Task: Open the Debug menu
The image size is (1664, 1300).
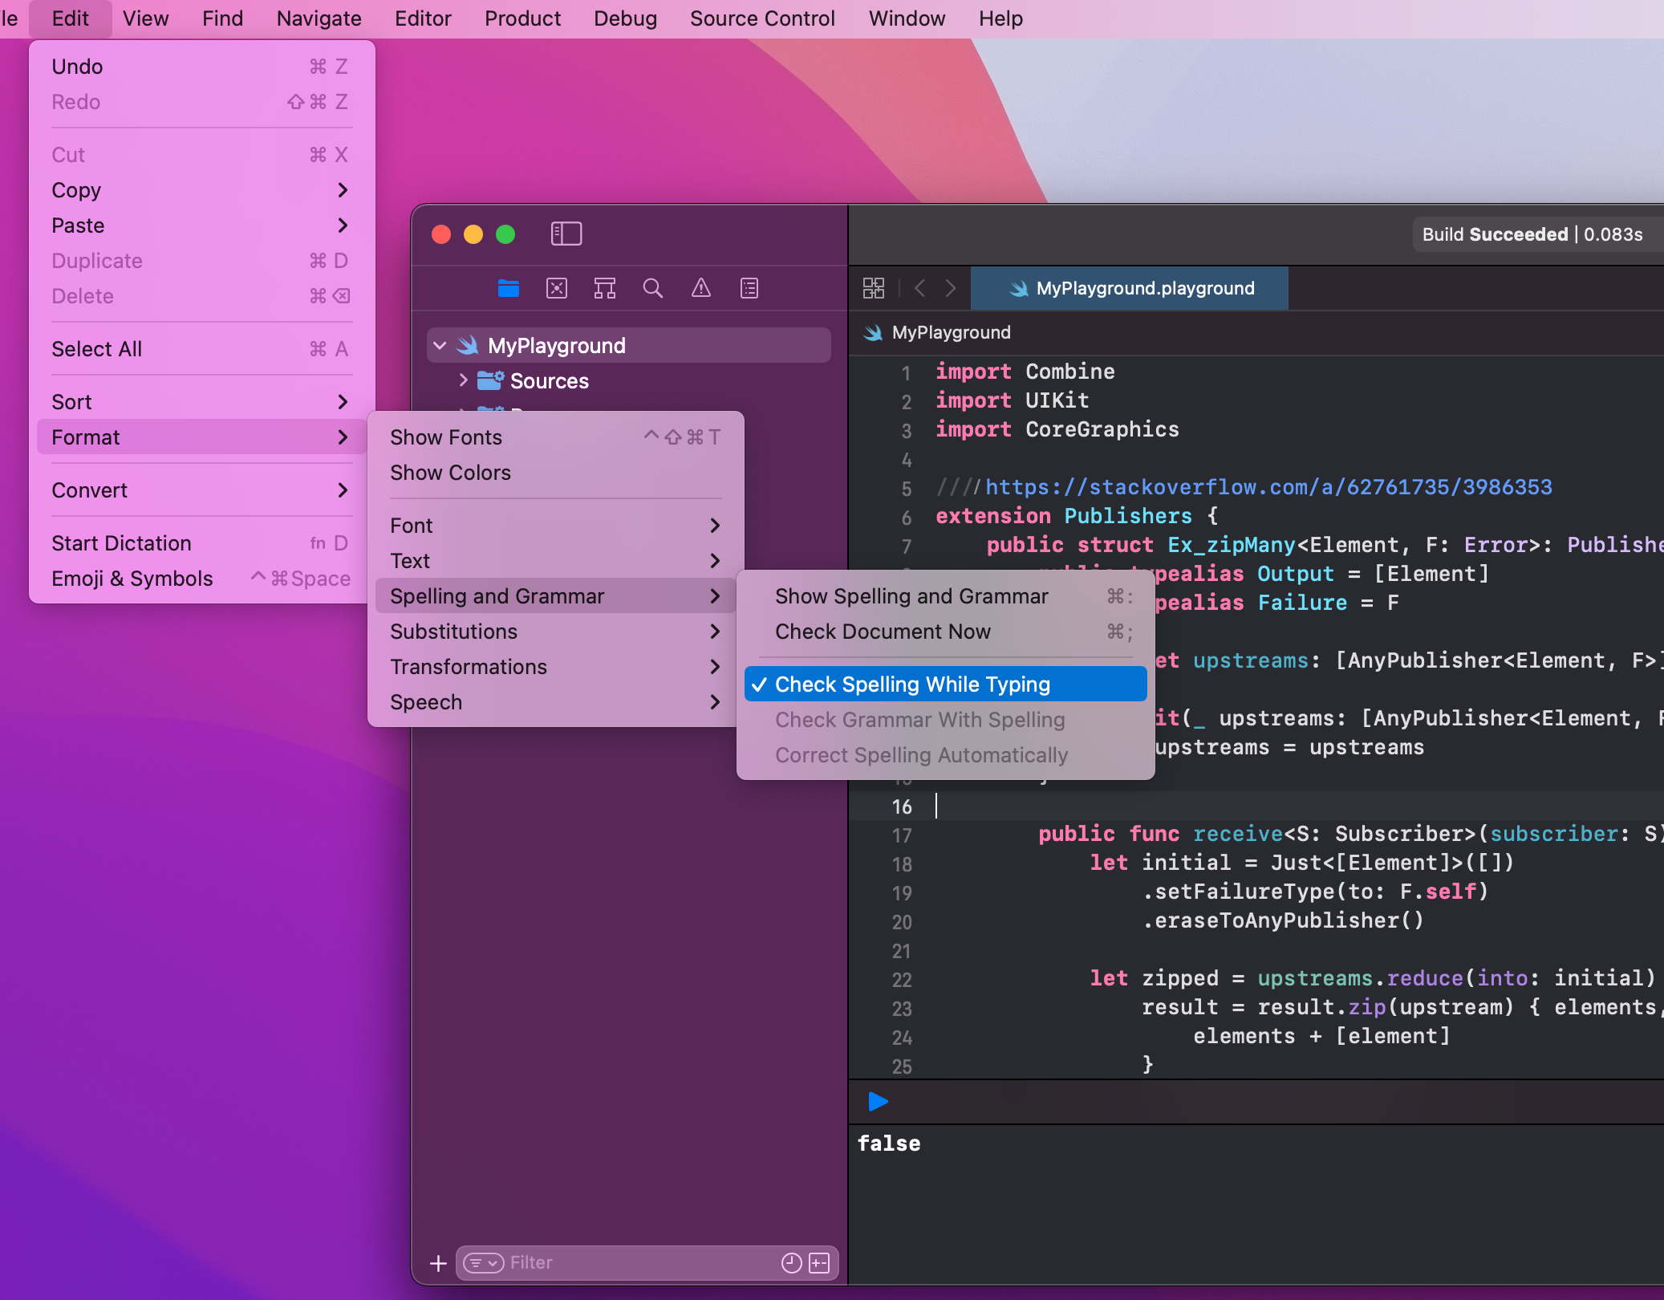Action: (x=625, y=18)
